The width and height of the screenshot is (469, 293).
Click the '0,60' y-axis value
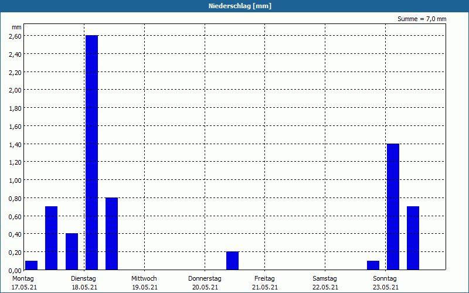pos(16,216)
